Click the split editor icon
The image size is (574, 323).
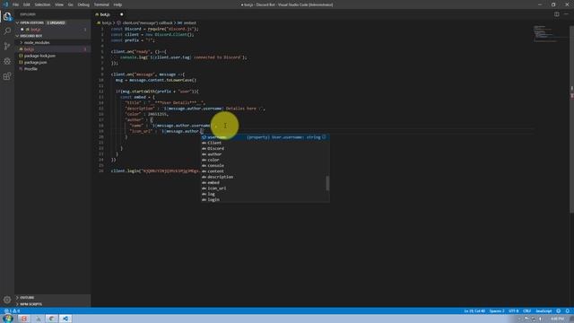[x=556, y=14]
